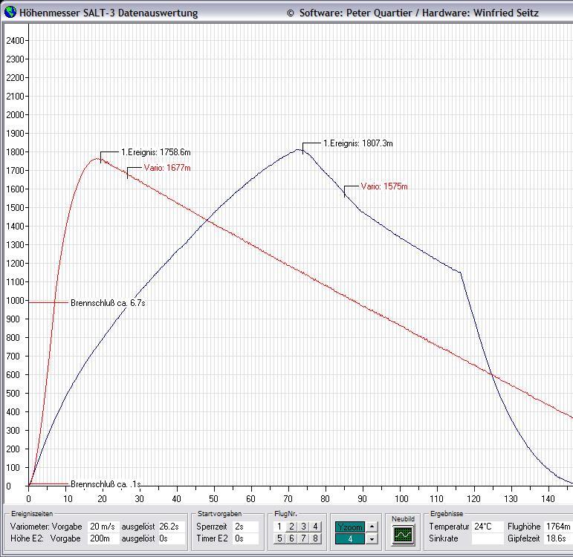
Task: Click the 'Sperrzeit' label
Action: click(x=212, y=527)
